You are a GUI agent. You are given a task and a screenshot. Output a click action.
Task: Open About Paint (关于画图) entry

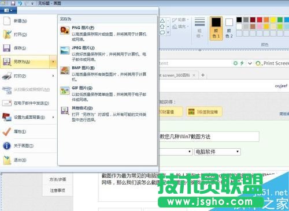click(29, 146)
